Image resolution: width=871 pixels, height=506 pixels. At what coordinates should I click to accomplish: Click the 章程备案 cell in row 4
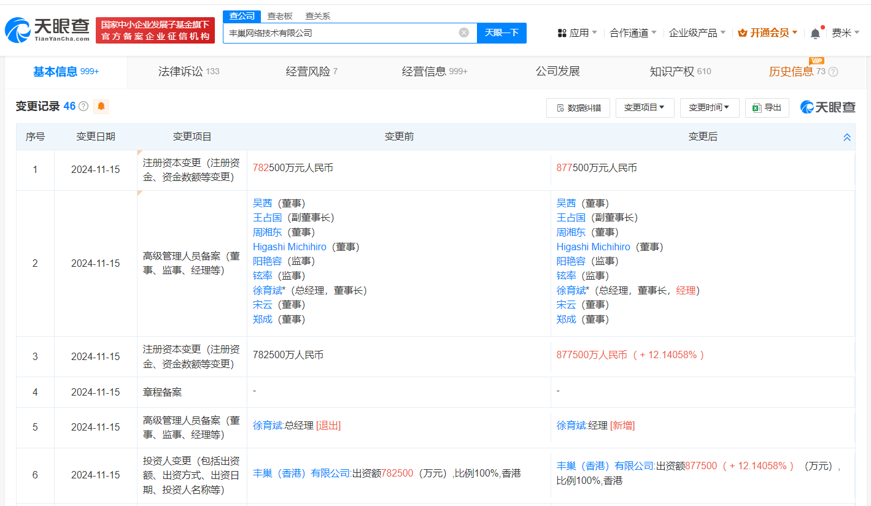pos(163,392)
